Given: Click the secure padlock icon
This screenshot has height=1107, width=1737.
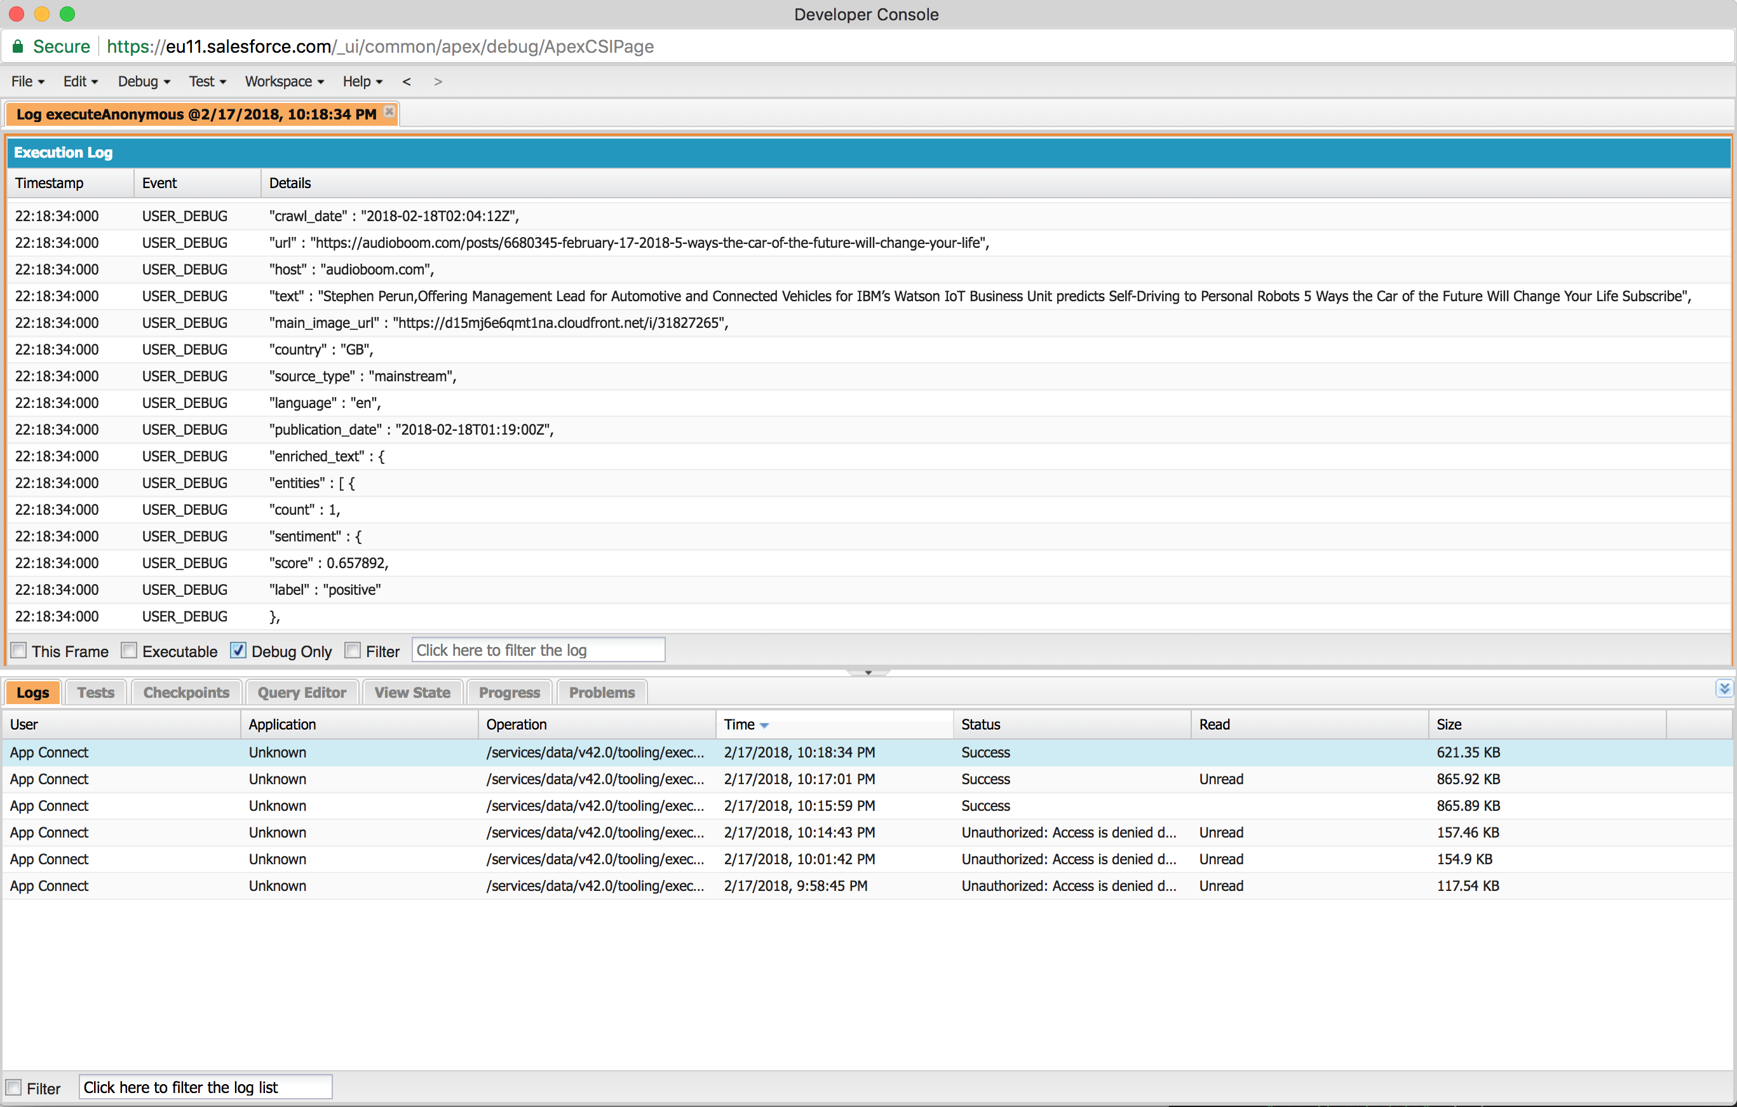Looking at the screenshot, I should click(18, 47).
